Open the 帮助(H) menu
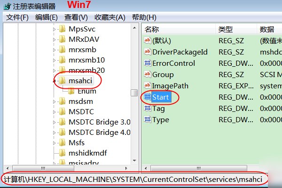 144,17
